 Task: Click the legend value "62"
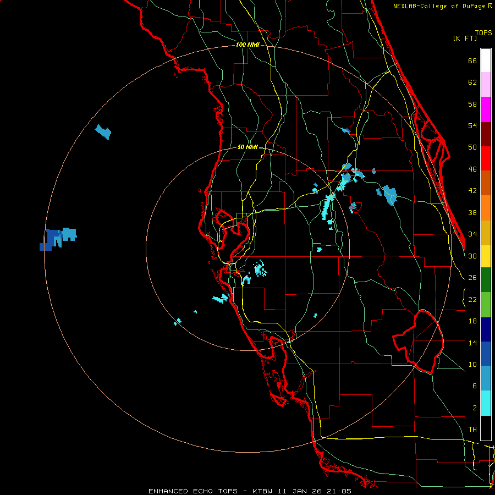(x=472, y=82)
